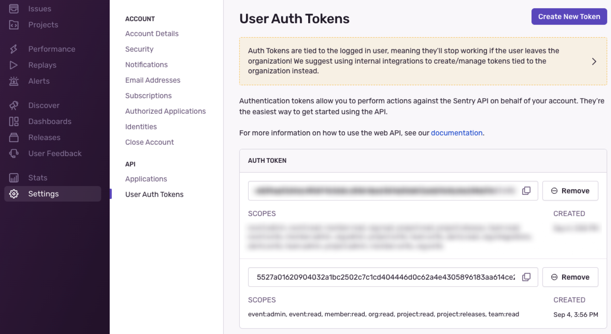Open Projects in the sidebar
The height and width of the screenshot is (334, 611).
43,25
